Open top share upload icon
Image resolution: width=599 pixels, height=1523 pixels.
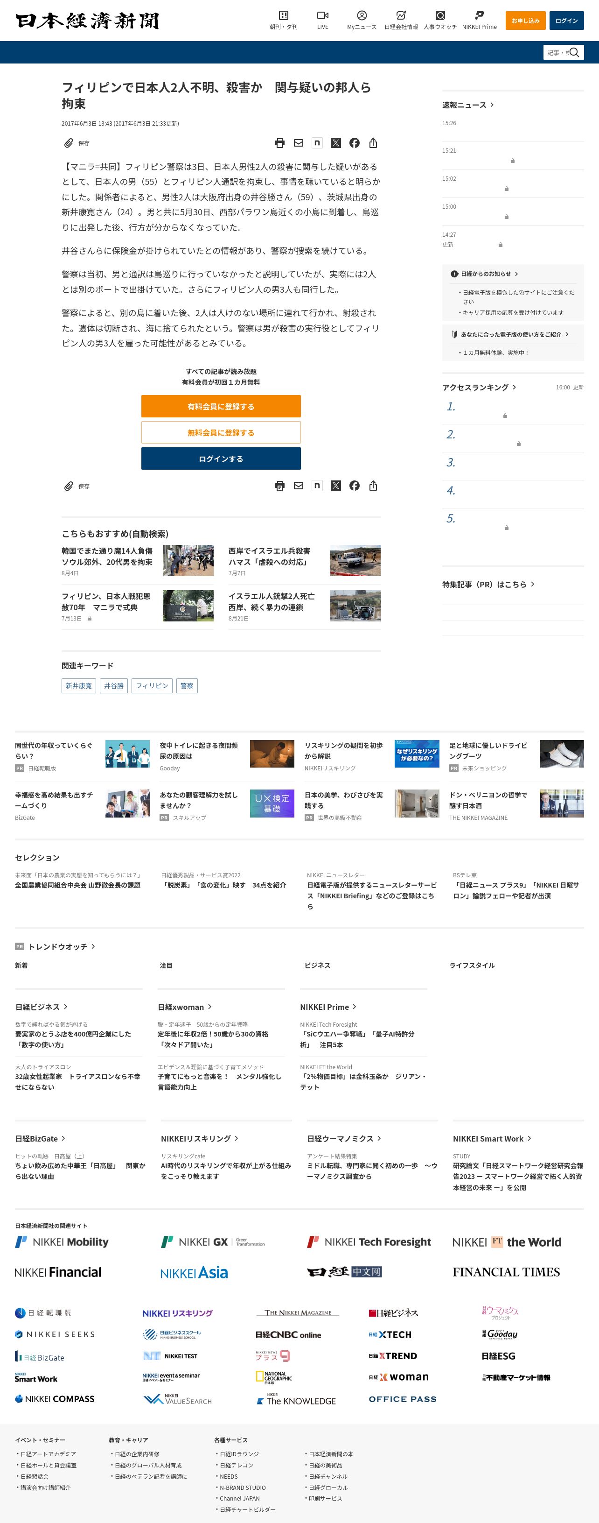tap(373, 143)
